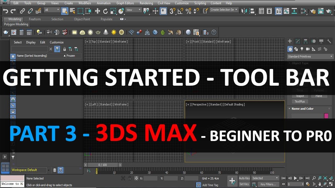Switch to the Object Paint ribbon tab
Screen dimensions: 335x188
[x=82, y=19]
